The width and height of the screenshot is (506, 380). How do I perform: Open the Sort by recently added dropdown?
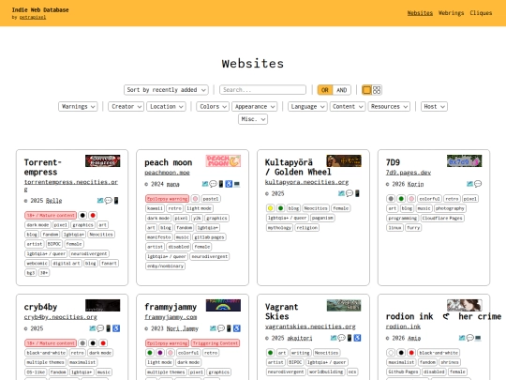(x=166, y=90)
